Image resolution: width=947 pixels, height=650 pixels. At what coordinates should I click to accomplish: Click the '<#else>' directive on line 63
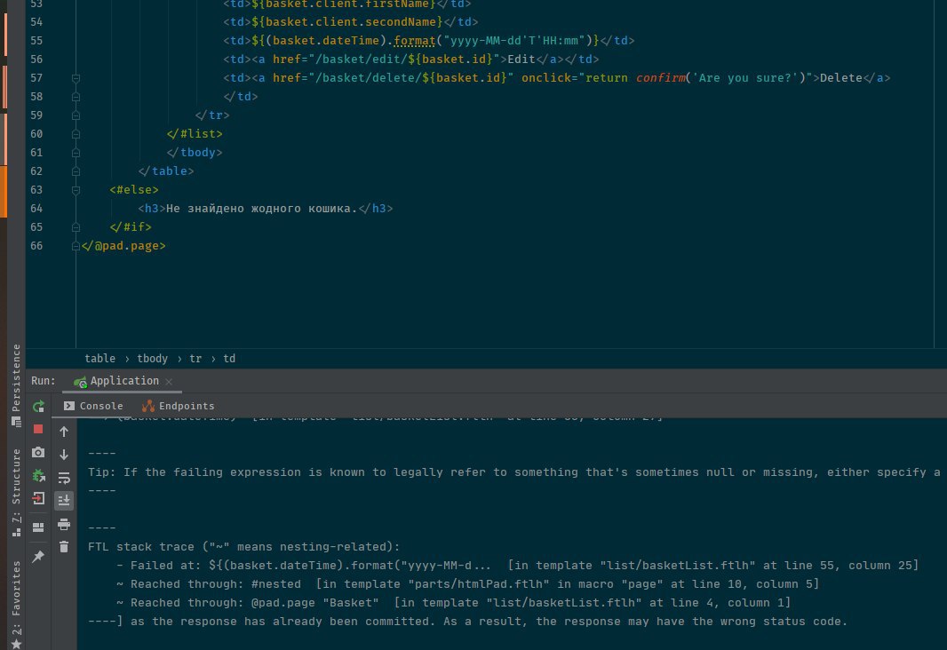click(134, 189)
